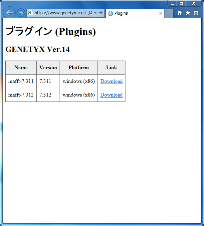The height and width of the screenshot is (226, 204).
Task: Click the 7.312 version cell
Action: click(x=48, y=95)
